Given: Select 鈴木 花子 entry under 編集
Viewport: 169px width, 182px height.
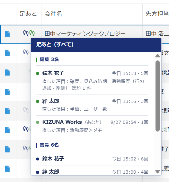Looking at the screenshot, I should click(92, 80).
